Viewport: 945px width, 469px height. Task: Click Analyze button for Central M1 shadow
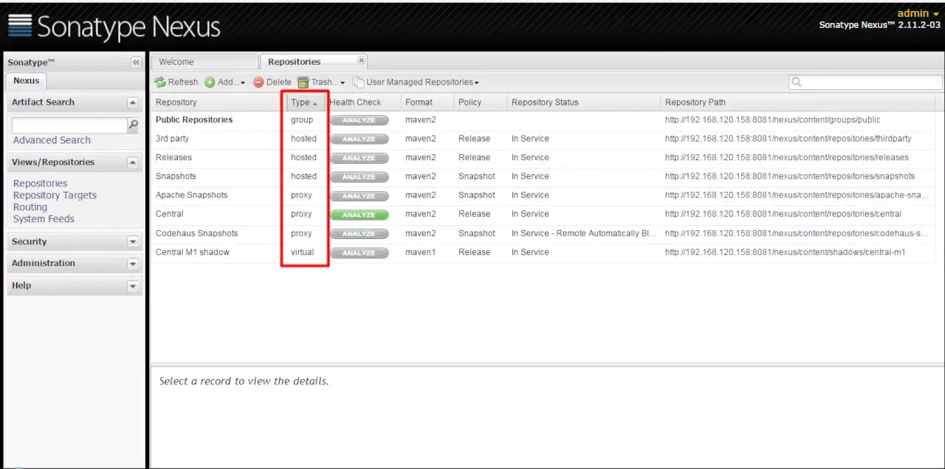(359, 252)
